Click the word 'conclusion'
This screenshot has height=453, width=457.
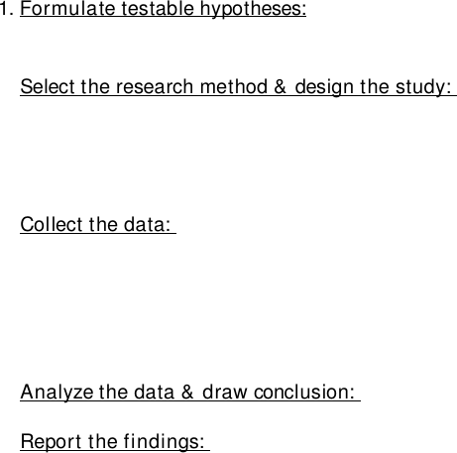300,393
